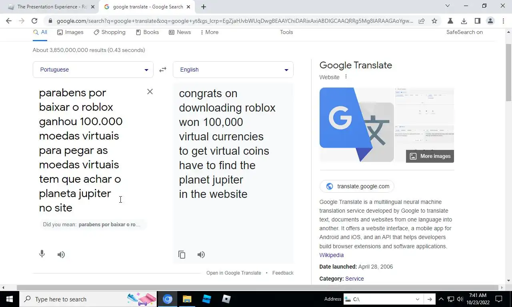This screenshot has height=307, width=512.
Task: Toggle the browser side panel
Action: (x=477, y=21)
